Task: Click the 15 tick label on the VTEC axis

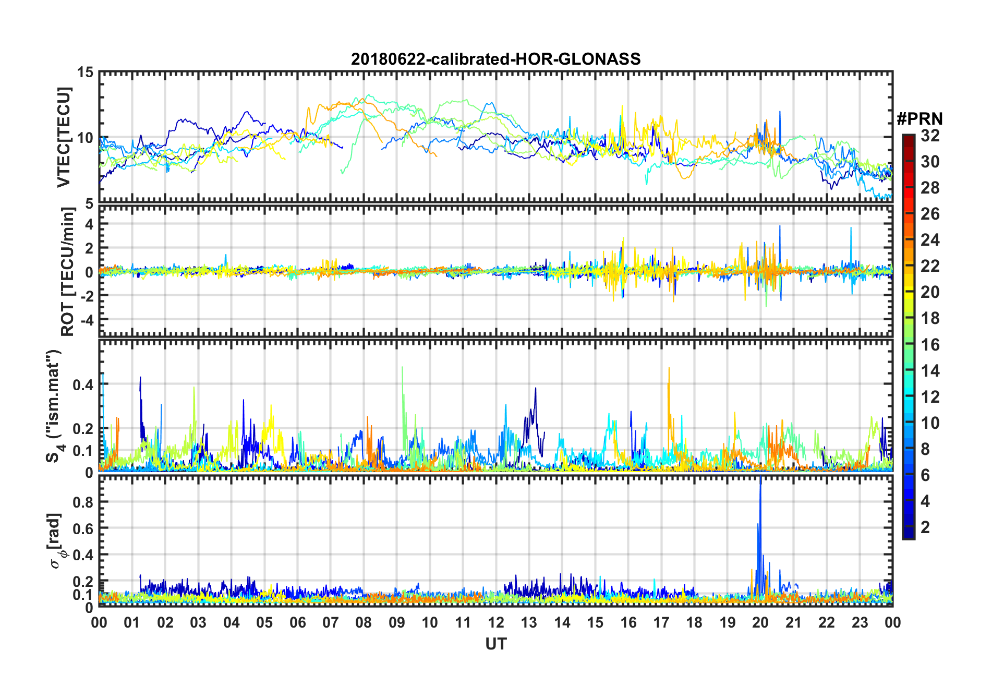Action: 85,73
